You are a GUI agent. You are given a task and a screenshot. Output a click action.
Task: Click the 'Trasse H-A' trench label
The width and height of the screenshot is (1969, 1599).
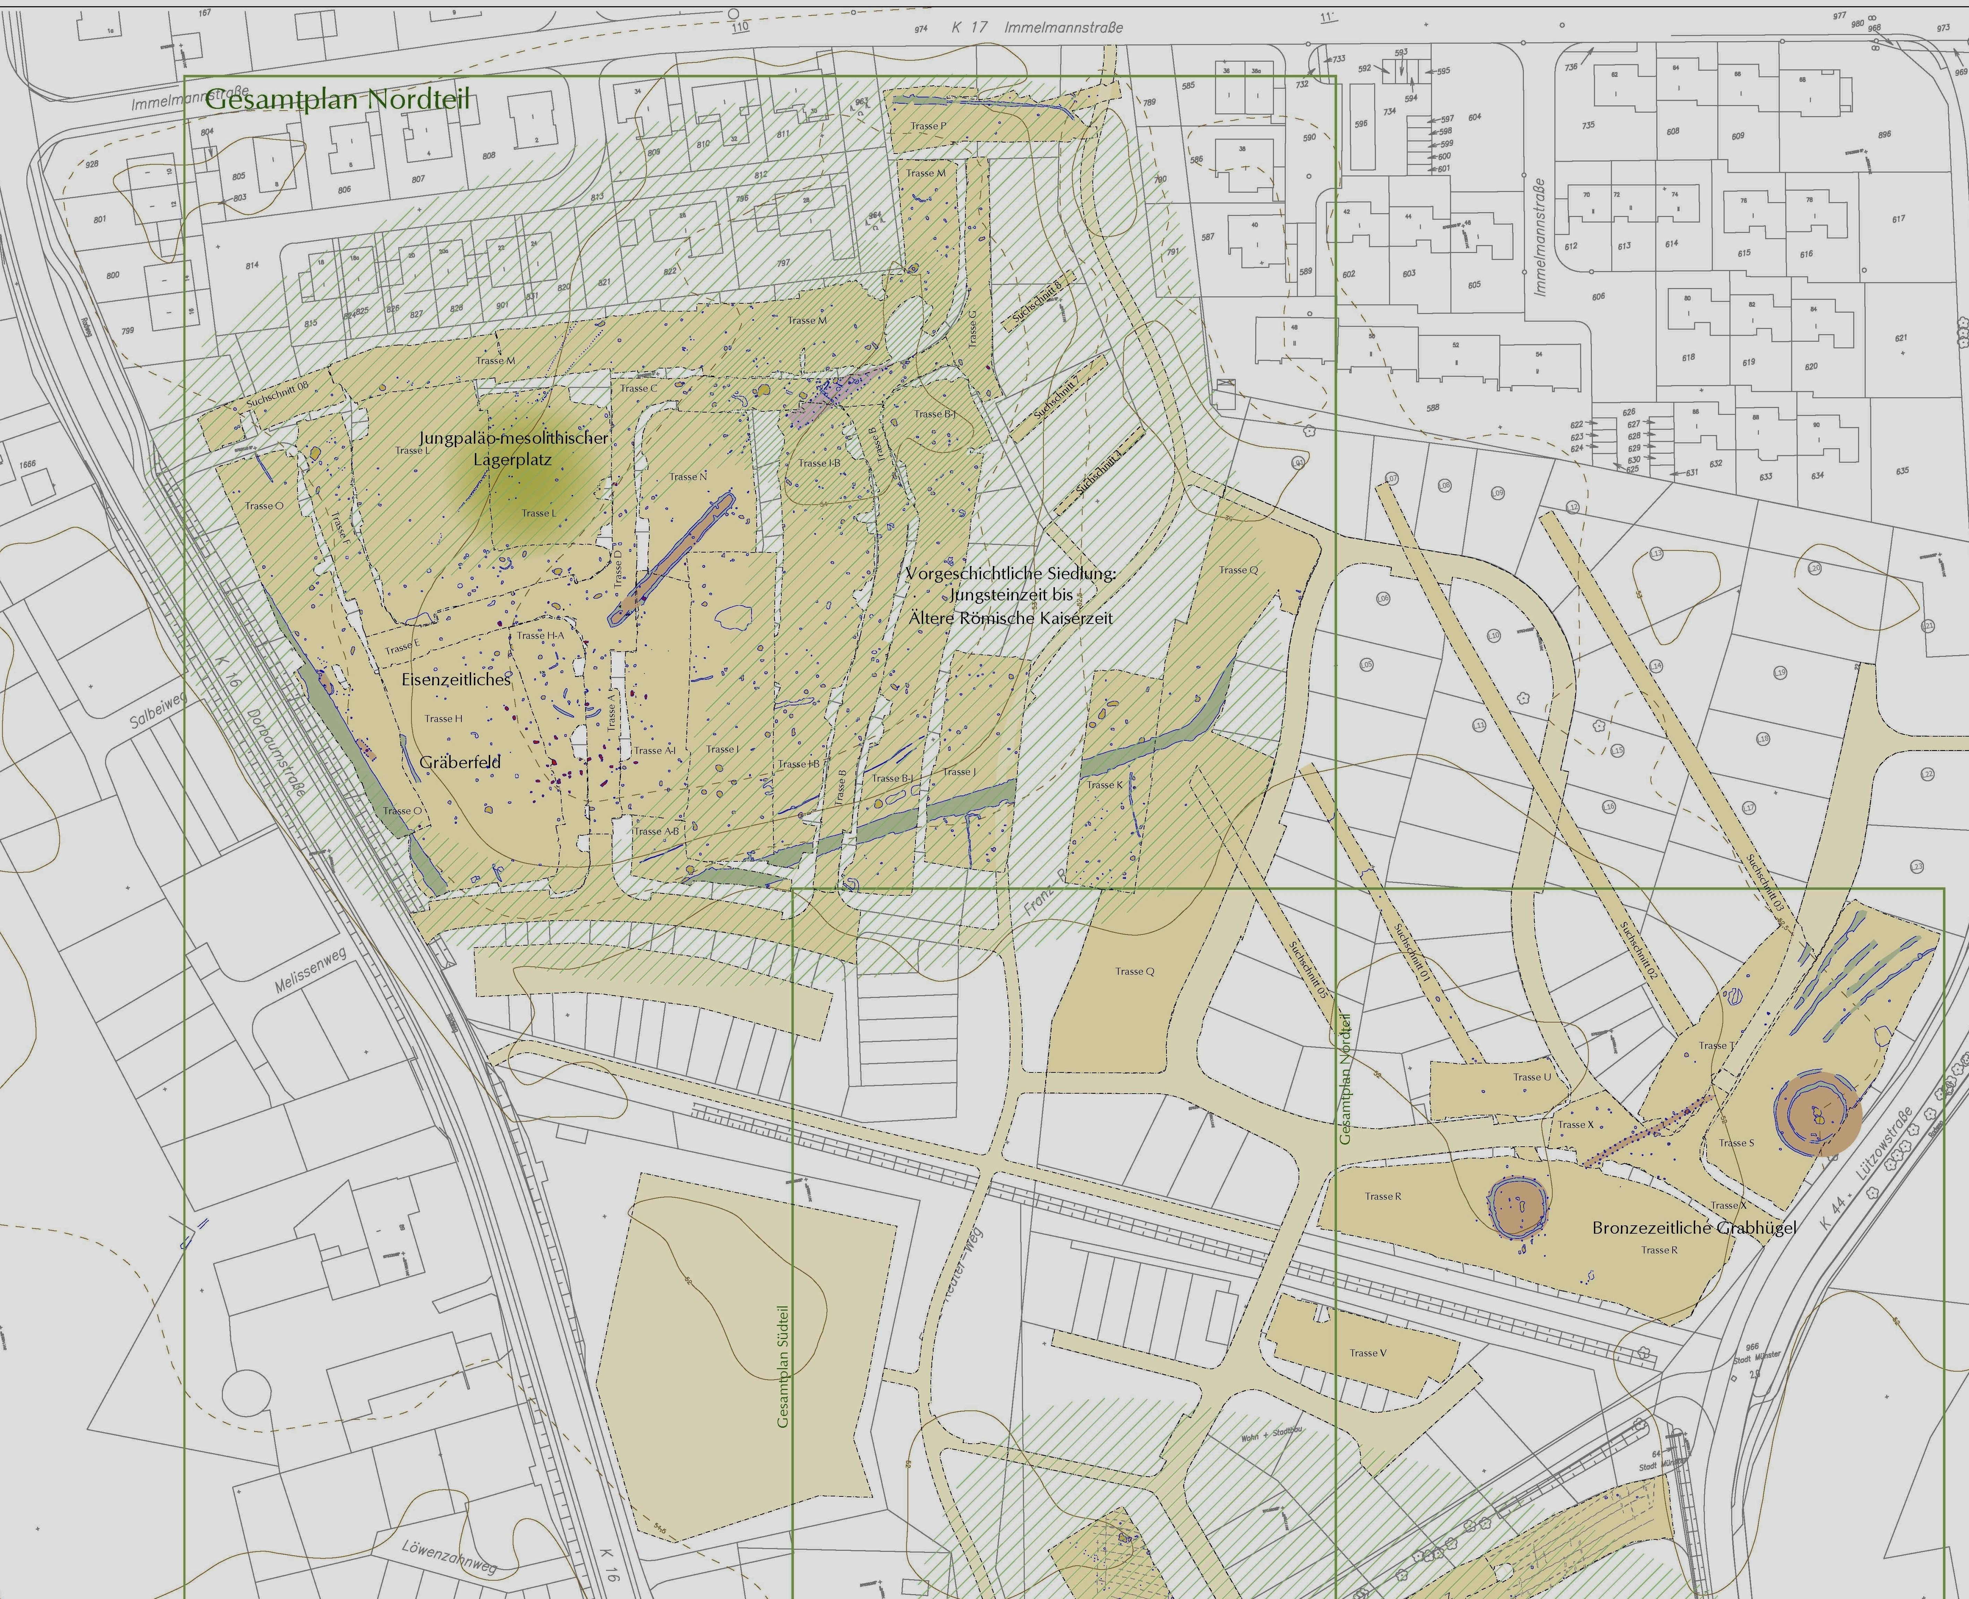pyautogui.click(x=540, y=636)
